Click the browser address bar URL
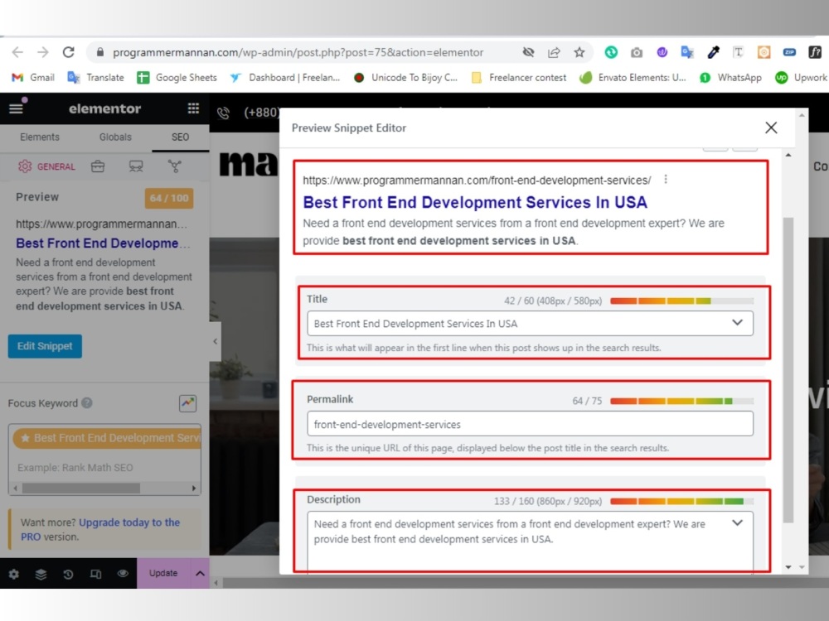The image size is (829, 621). pos(298,52)
